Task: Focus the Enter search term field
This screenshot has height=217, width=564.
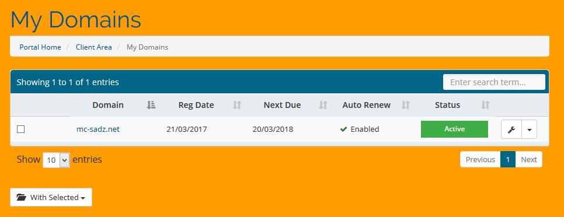Action: [494, 82]
